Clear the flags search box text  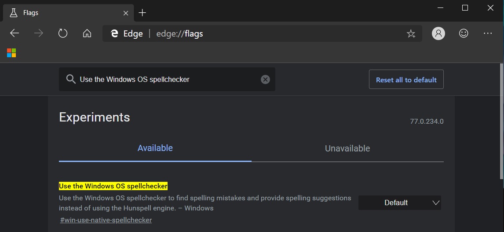point(265,79)
